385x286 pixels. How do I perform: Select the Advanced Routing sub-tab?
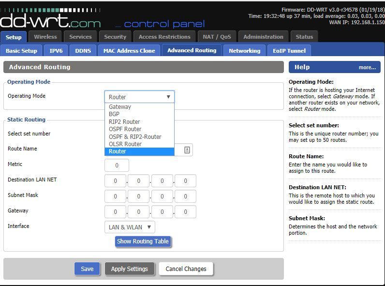pos(192,50)
